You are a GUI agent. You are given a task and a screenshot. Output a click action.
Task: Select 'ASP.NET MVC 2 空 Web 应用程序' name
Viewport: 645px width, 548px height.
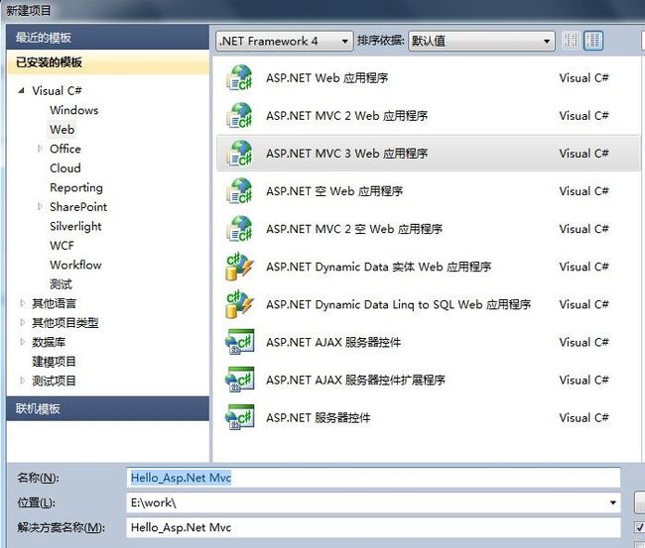(354, 229)
